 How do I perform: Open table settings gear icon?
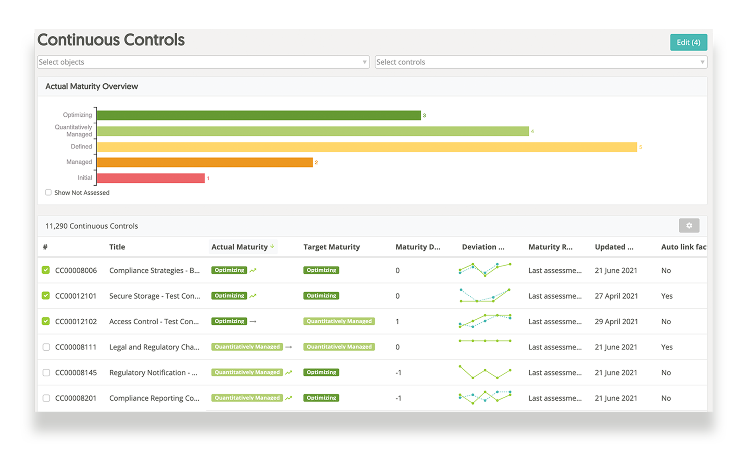(x=689, y=226)
